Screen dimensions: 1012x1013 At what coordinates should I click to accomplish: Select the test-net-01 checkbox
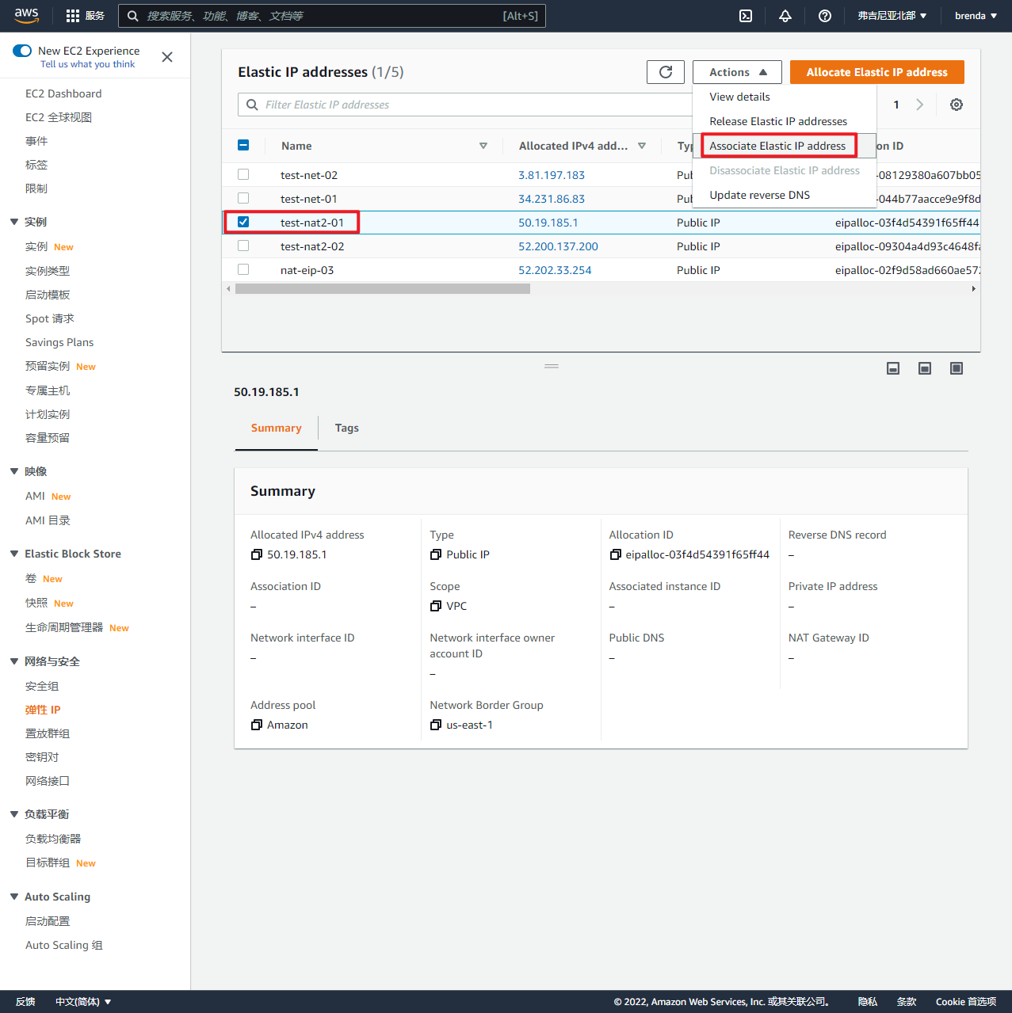point(243,198)
